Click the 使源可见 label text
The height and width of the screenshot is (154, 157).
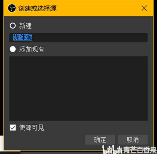click(31, 128)
